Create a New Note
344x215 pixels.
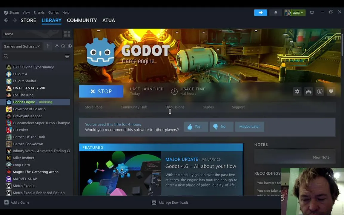coord(321,157)
